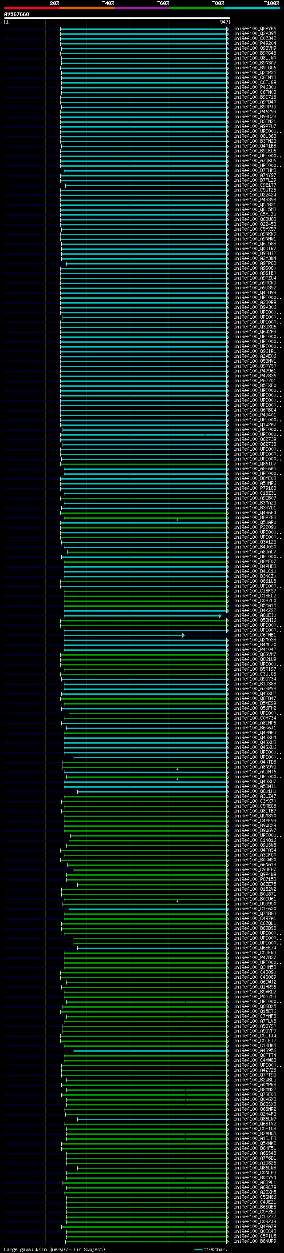
Task: Select hit label UniRef100_A8UEI0
Action: 255,615
